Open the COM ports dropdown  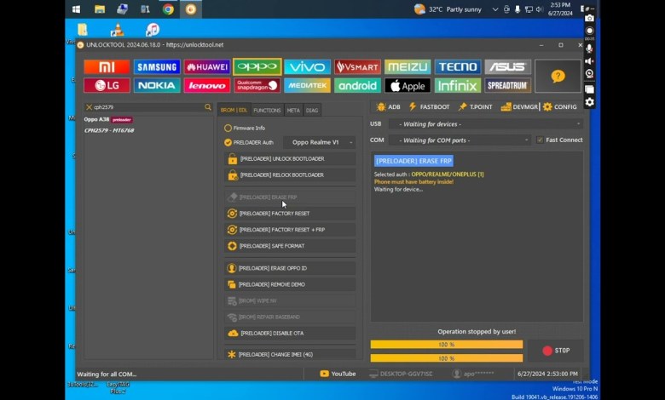(460, 140)
